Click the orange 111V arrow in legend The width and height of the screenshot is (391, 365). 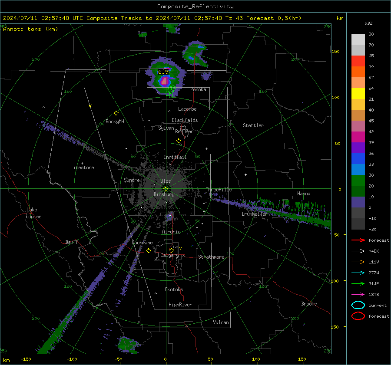pos(358,262)
